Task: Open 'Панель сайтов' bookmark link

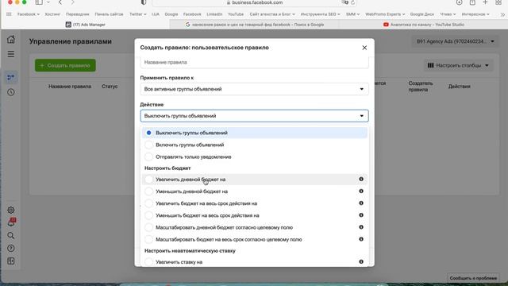Action: point(109,14)
